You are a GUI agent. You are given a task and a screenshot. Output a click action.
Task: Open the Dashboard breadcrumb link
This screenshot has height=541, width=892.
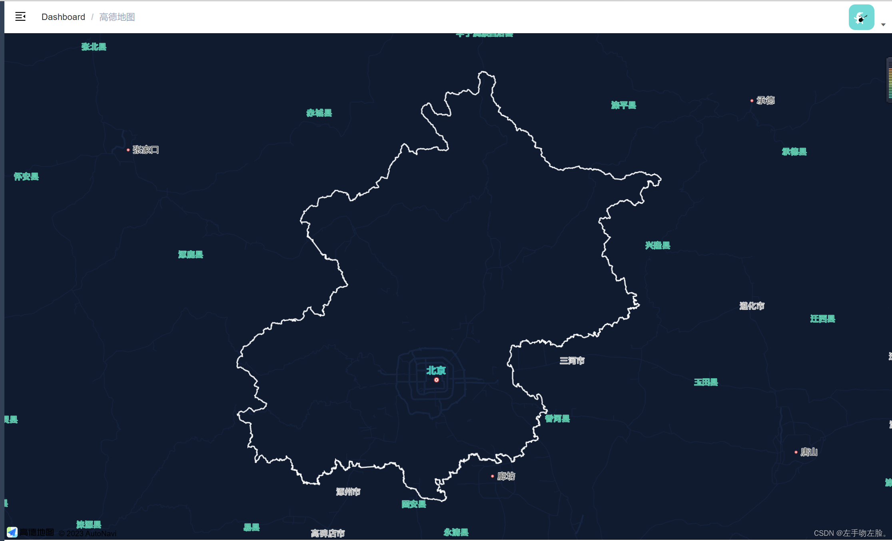[x=63, y=17]
